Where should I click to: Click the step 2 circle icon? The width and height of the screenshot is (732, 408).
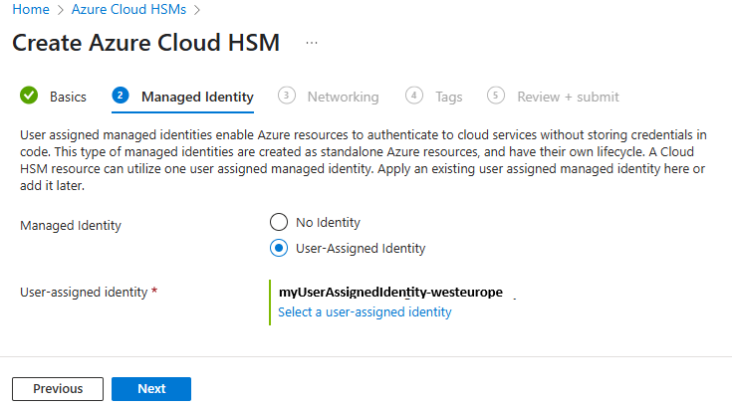click(x=121, y=96)
